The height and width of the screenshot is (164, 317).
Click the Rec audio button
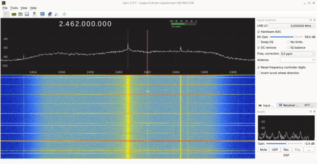tap(286, 150)
